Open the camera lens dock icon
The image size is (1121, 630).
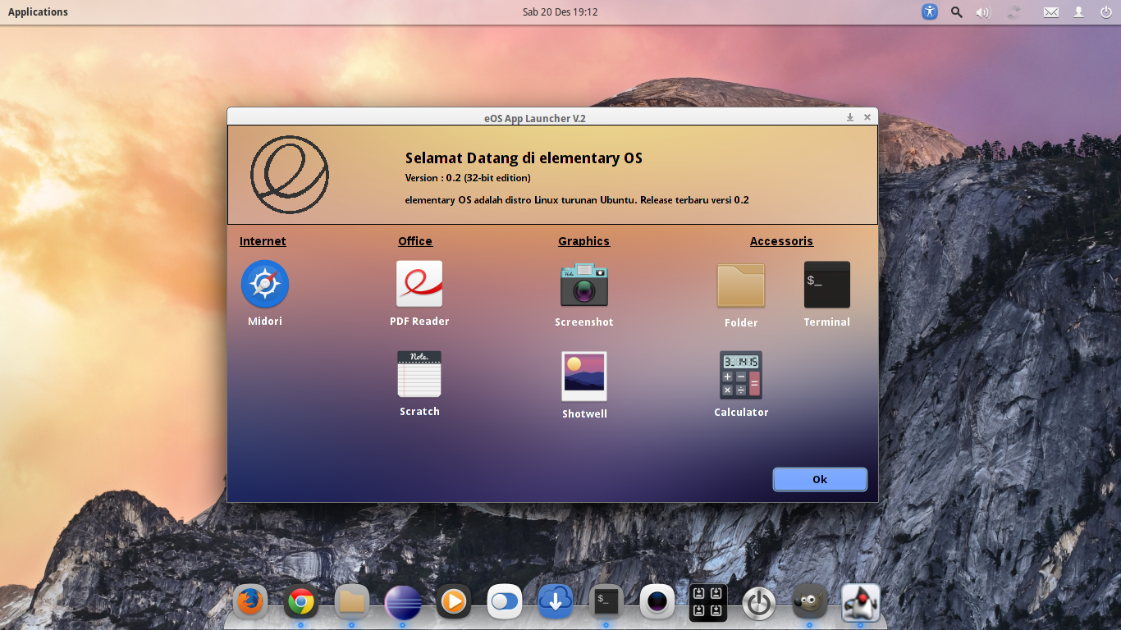[x=657, y=603]
